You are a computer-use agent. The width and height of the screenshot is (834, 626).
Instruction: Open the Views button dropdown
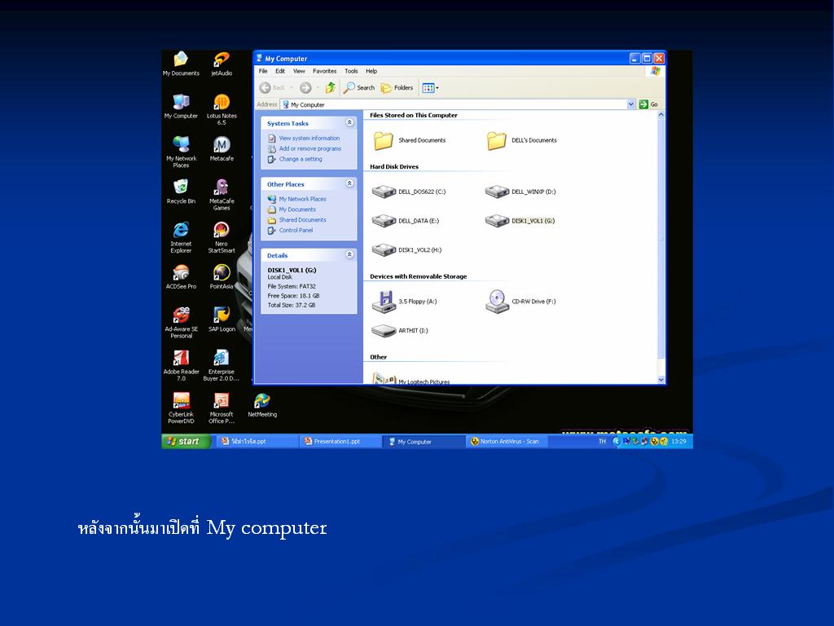(x=437, y=88)
